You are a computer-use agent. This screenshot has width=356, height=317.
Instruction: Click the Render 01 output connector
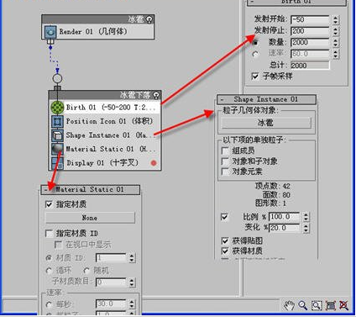tap(50, 42)
